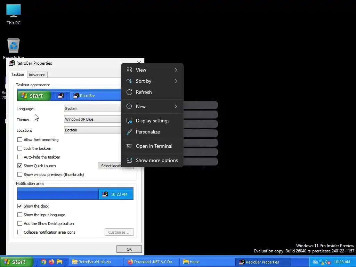The height and width of the screenshot is (267, 356).
Task: Expand the View submenu arrow
Action: (176, 70)
